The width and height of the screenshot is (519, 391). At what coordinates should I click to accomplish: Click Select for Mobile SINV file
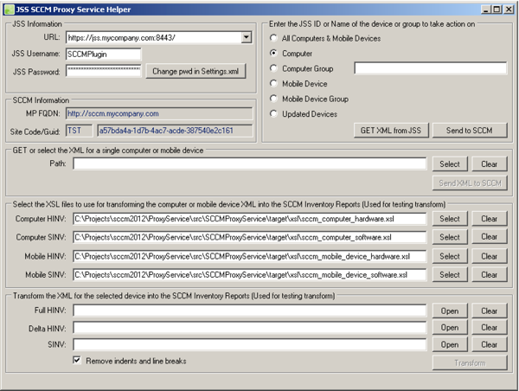tap(450, 275)
